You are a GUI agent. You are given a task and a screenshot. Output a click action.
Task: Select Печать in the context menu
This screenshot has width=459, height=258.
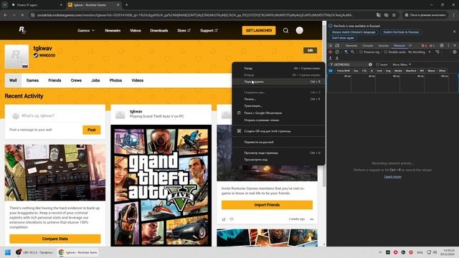[x=278, y=99]
